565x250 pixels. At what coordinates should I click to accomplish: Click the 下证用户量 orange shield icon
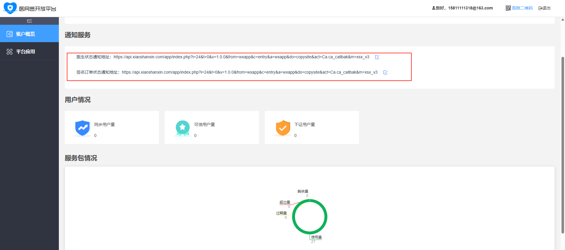point(283,128)
